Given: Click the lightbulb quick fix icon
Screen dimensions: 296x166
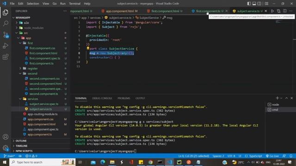Looking at the screenshot, I should [x=88, y=48].
